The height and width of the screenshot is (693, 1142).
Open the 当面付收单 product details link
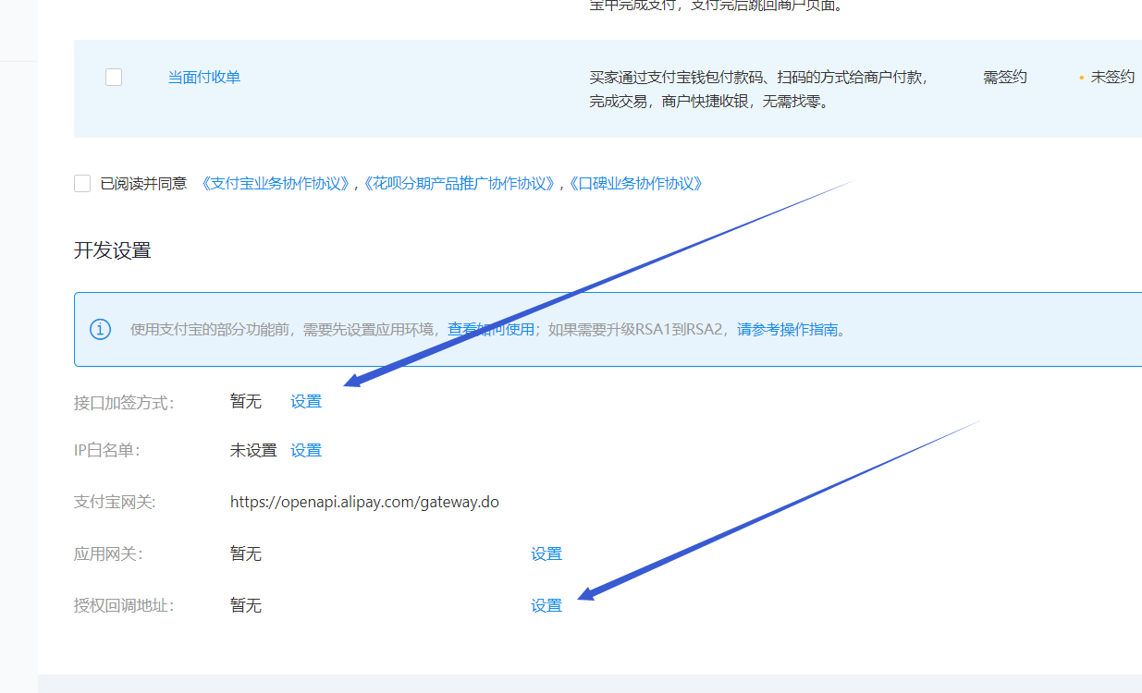click(203, 77)
